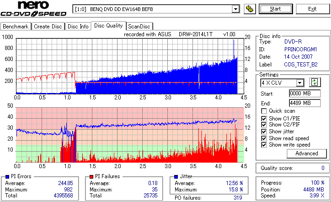The image size is (331, 202).
Task: Expand the BENQ drive selection dropdown
Action: [x=235, y=9]
